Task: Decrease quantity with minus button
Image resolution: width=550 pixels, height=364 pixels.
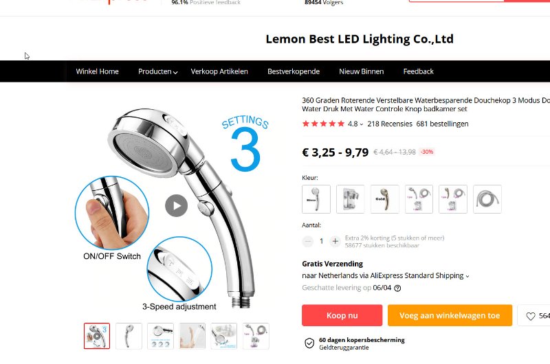Action: click(x=307, y=241)
